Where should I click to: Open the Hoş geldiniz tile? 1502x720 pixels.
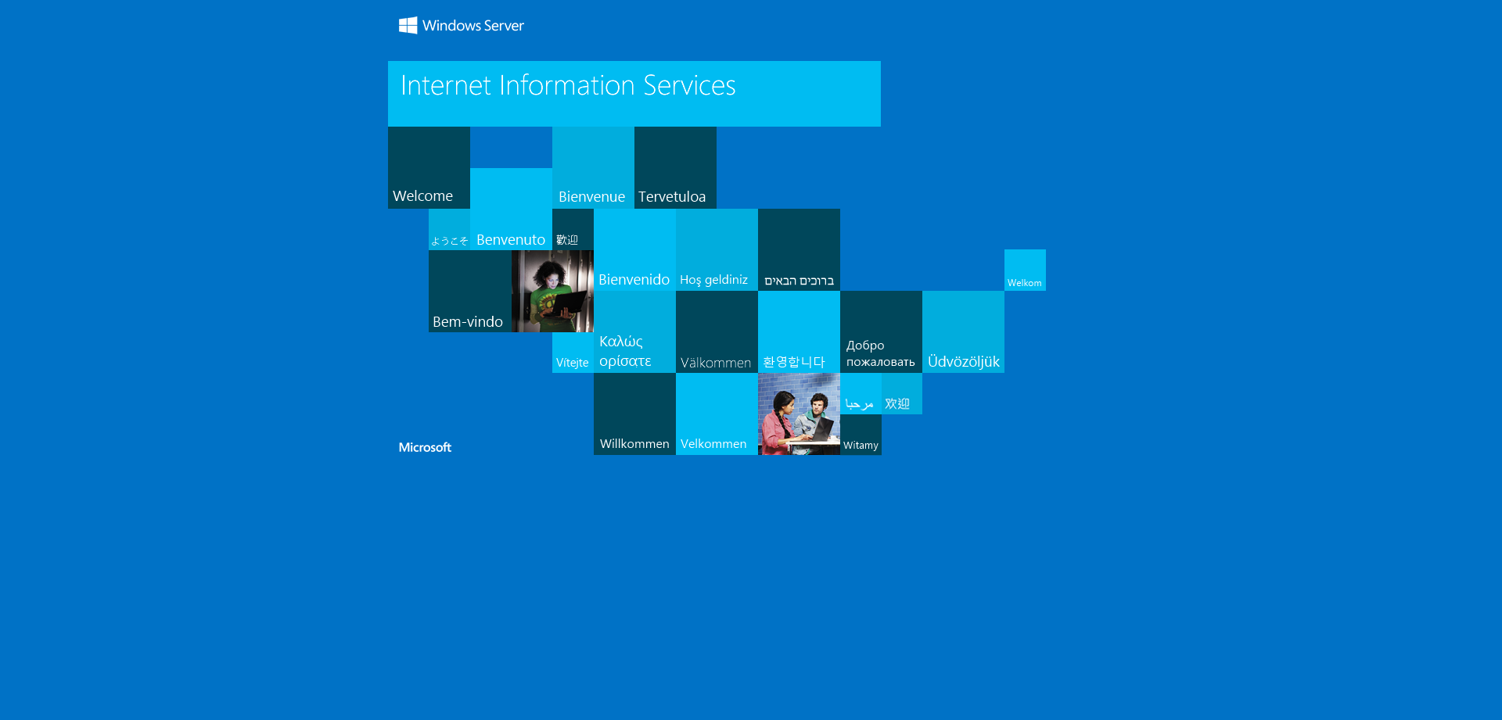click(717, 250)
